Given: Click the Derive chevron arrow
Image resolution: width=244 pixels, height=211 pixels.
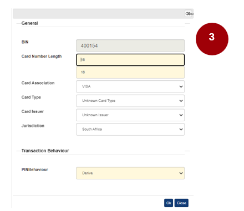Looking at the screenshot, I should coord(181,173).
